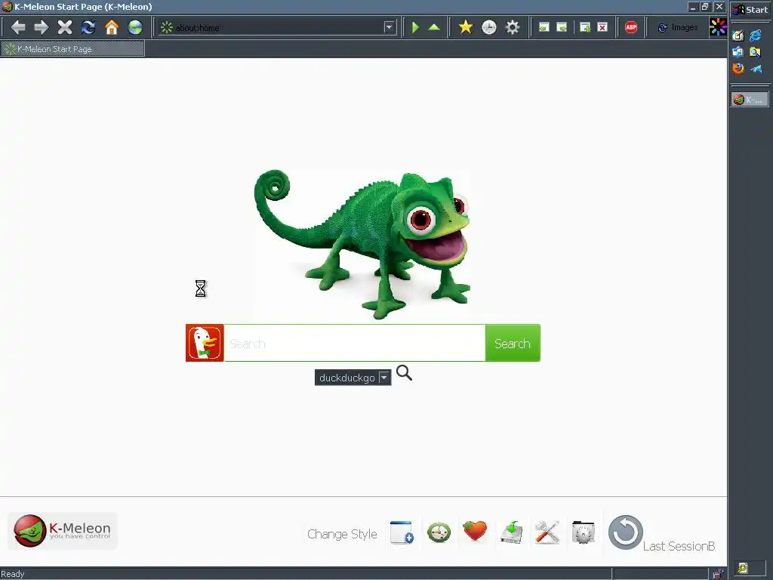Open a new tab with the plus icon
The height and width of the screenshot is (580, 773).
coord(585,27)
